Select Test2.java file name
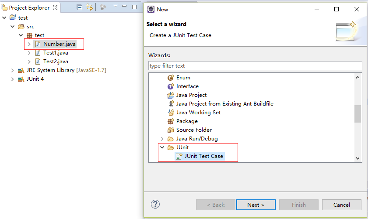The image size is (368, 219). pyautogui.click(x=56, y=62)
